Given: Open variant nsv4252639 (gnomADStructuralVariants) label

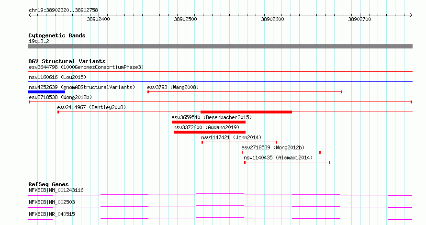Looking at the screenshot, I should pyautogui.click(x=82, y=87).
